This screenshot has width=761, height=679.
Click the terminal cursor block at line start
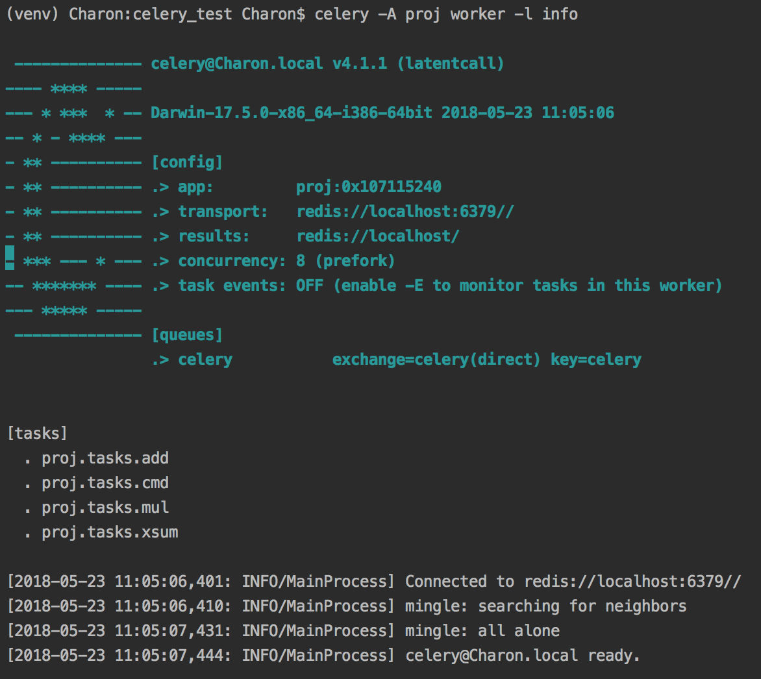pyautogui.click(x=10, y=261)
